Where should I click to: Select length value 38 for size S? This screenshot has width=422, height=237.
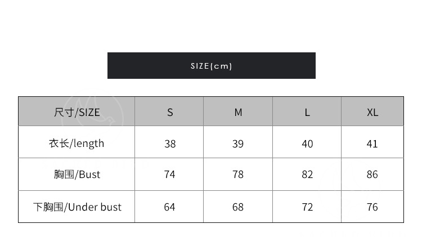(x=170, y=144)
